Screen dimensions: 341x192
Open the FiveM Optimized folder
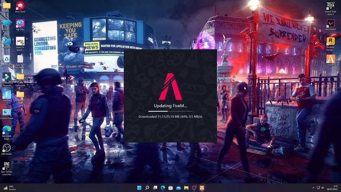point(20,79)
